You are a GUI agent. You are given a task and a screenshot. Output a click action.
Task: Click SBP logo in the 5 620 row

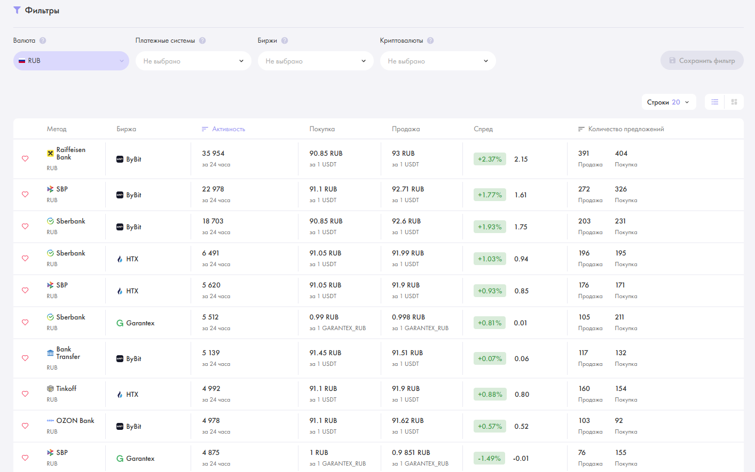[x=50, y=285]
